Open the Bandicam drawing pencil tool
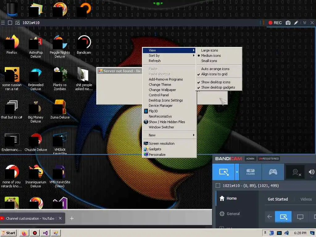This screenshot has height=237, width=316. [x=296, y=23]
